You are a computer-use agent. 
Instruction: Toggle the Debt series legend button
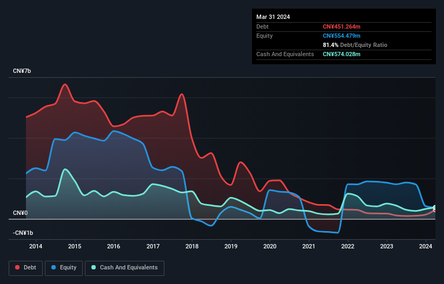point(26,268)
